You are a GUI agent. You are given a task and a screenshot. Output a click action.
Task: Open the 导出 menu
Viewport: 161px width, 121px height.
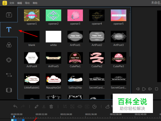(x=27, y=3)
